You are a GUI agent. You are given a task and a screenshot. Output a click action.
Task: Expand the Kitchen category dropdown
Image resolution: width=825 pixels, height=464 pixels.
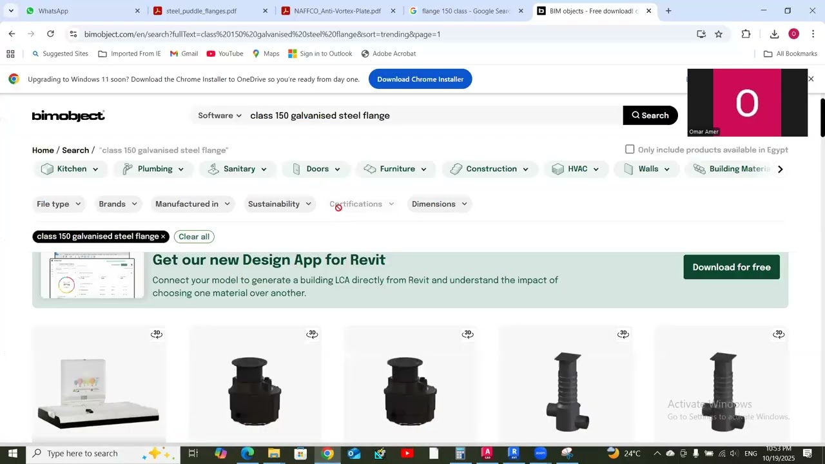click(70, 169)
